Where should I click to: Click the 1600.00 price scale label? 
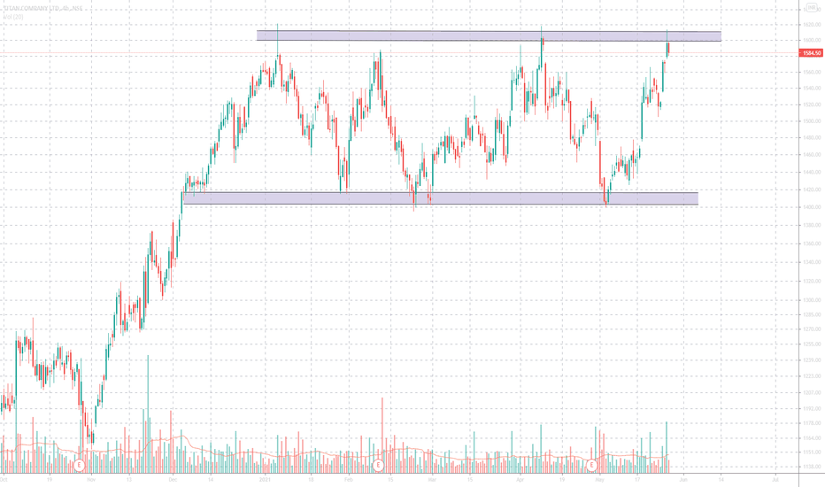click(813, 40)
